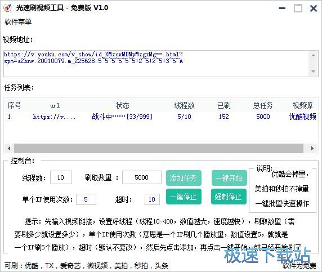Viewport: 322px width, 272px height.
Task: Click the 一键开始 button
Action: coord(229,178)
